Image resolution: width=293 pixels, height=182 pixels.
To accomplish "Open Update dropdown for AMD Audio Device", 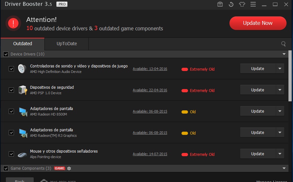I will 280,68.
